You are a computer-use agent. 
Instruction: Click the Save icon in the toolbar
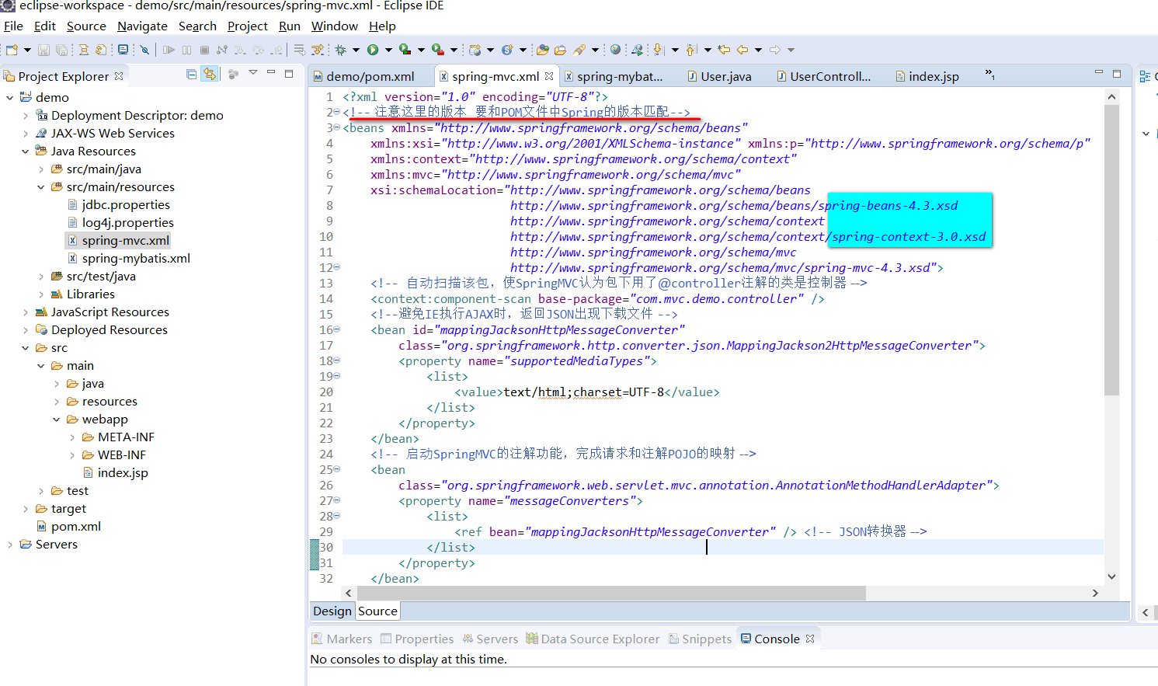44,49
